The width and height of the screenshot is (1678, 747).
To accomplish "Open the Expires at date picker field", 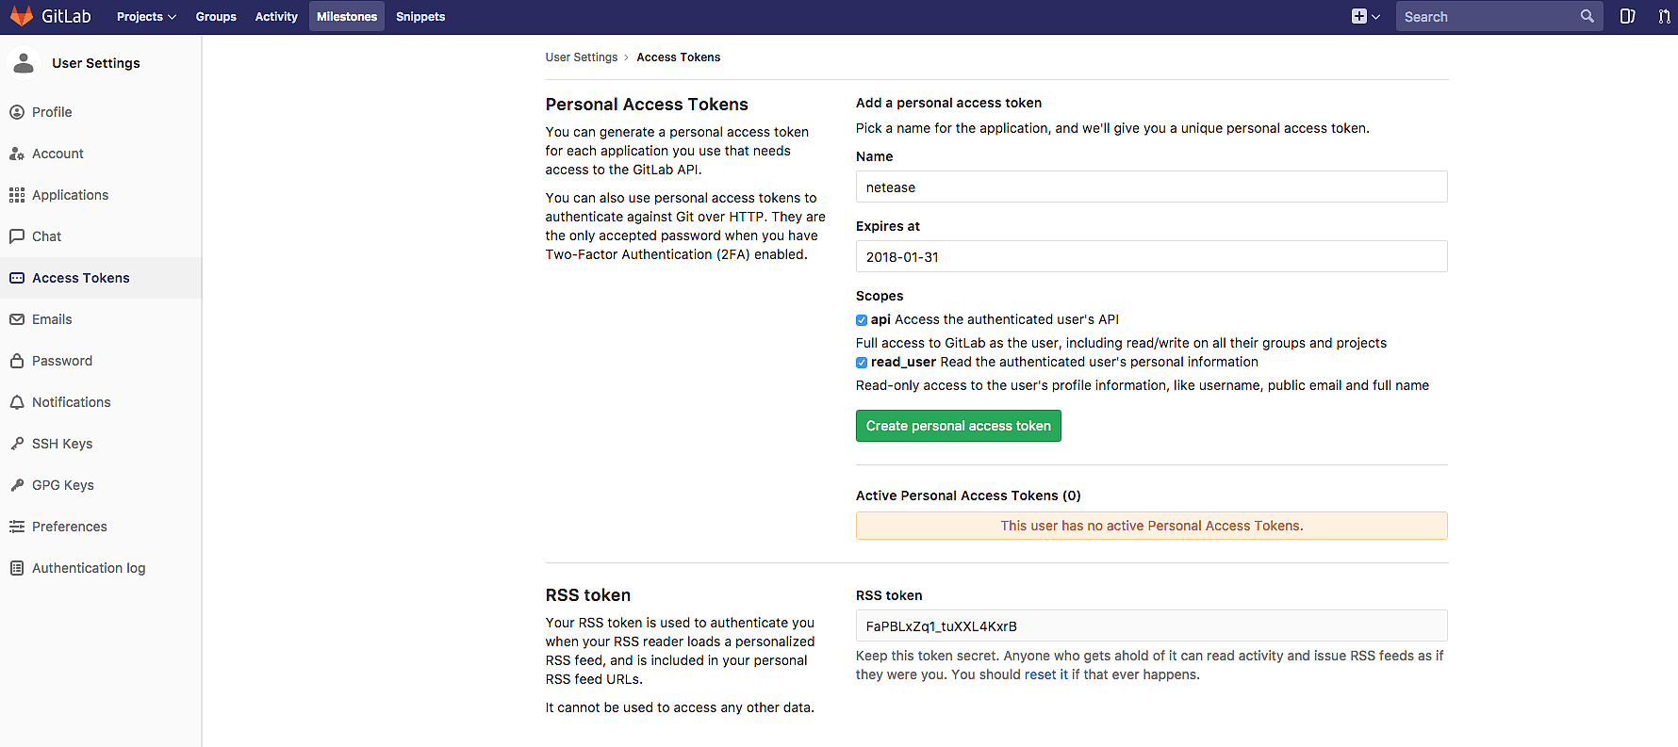I will point(1150,256).
